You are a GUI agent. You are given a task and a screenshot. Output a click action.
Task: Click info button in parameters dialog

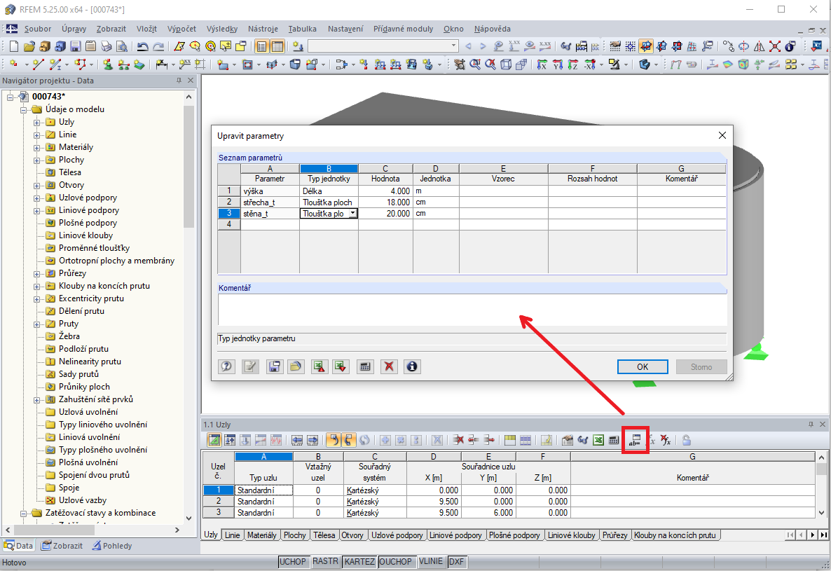point(412,366)
